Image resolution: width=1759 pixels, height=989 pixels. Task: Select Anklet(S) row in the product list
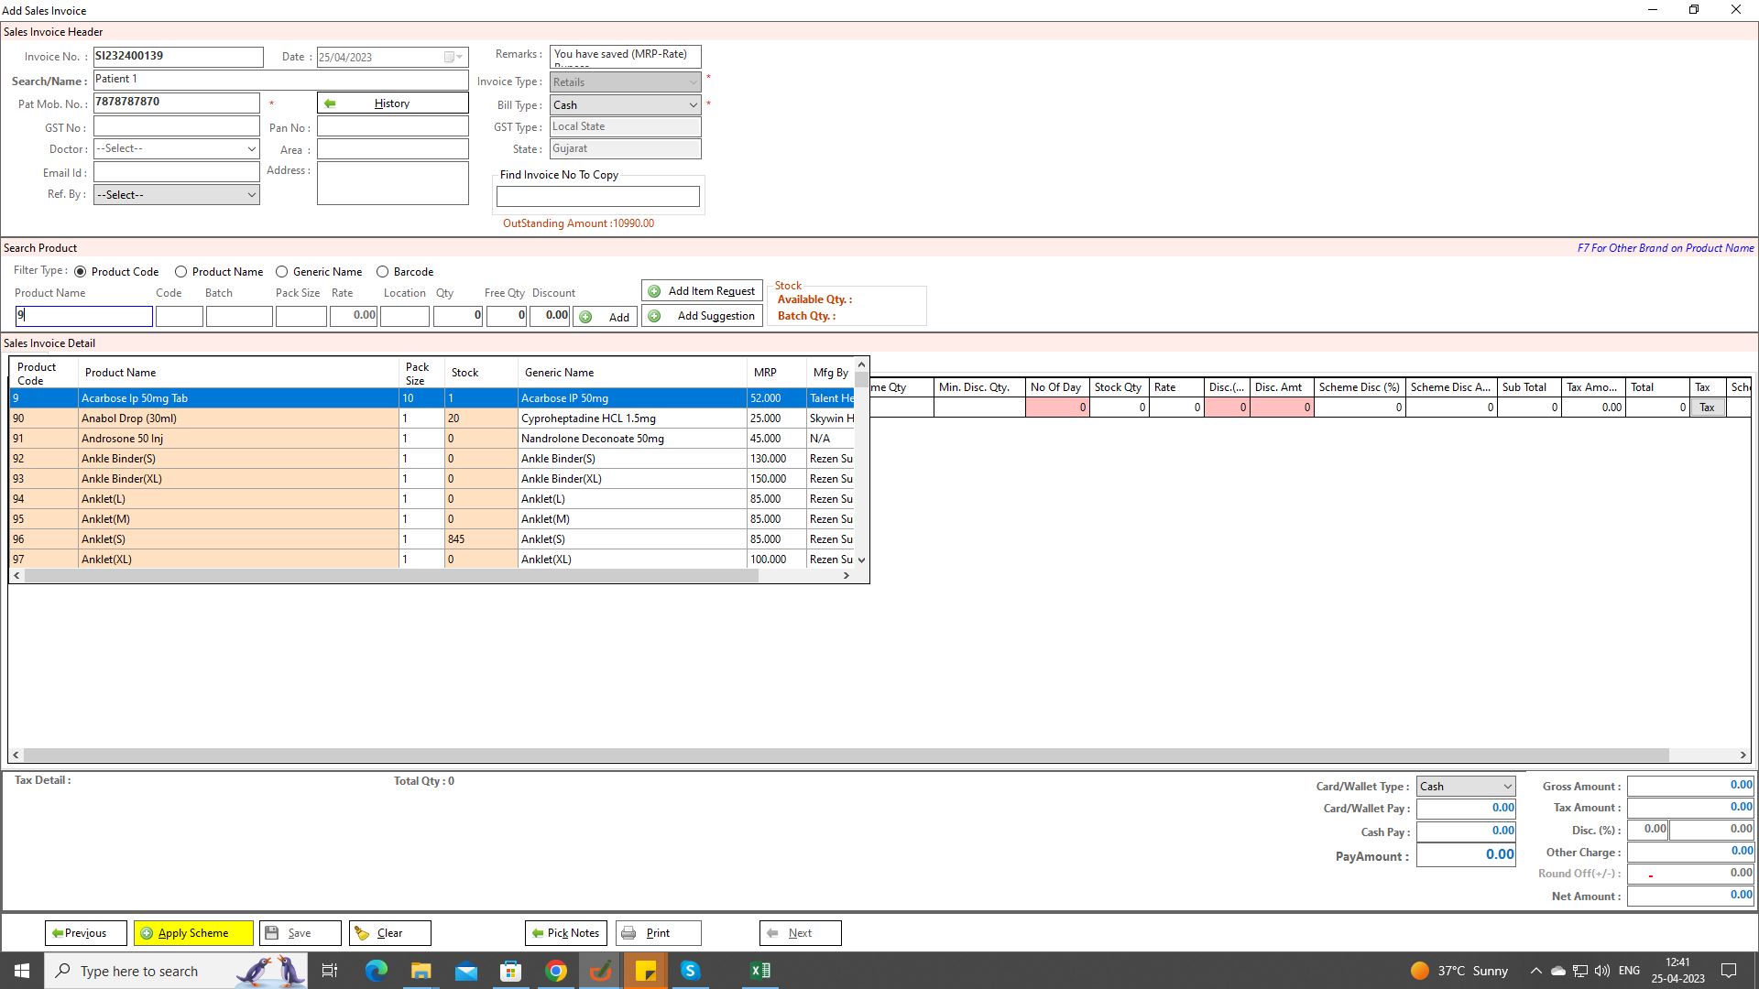[238, 539]
